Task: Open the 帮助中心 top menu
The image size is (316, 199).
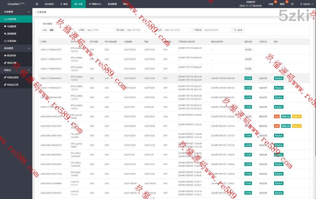Action: pos(95,4)
